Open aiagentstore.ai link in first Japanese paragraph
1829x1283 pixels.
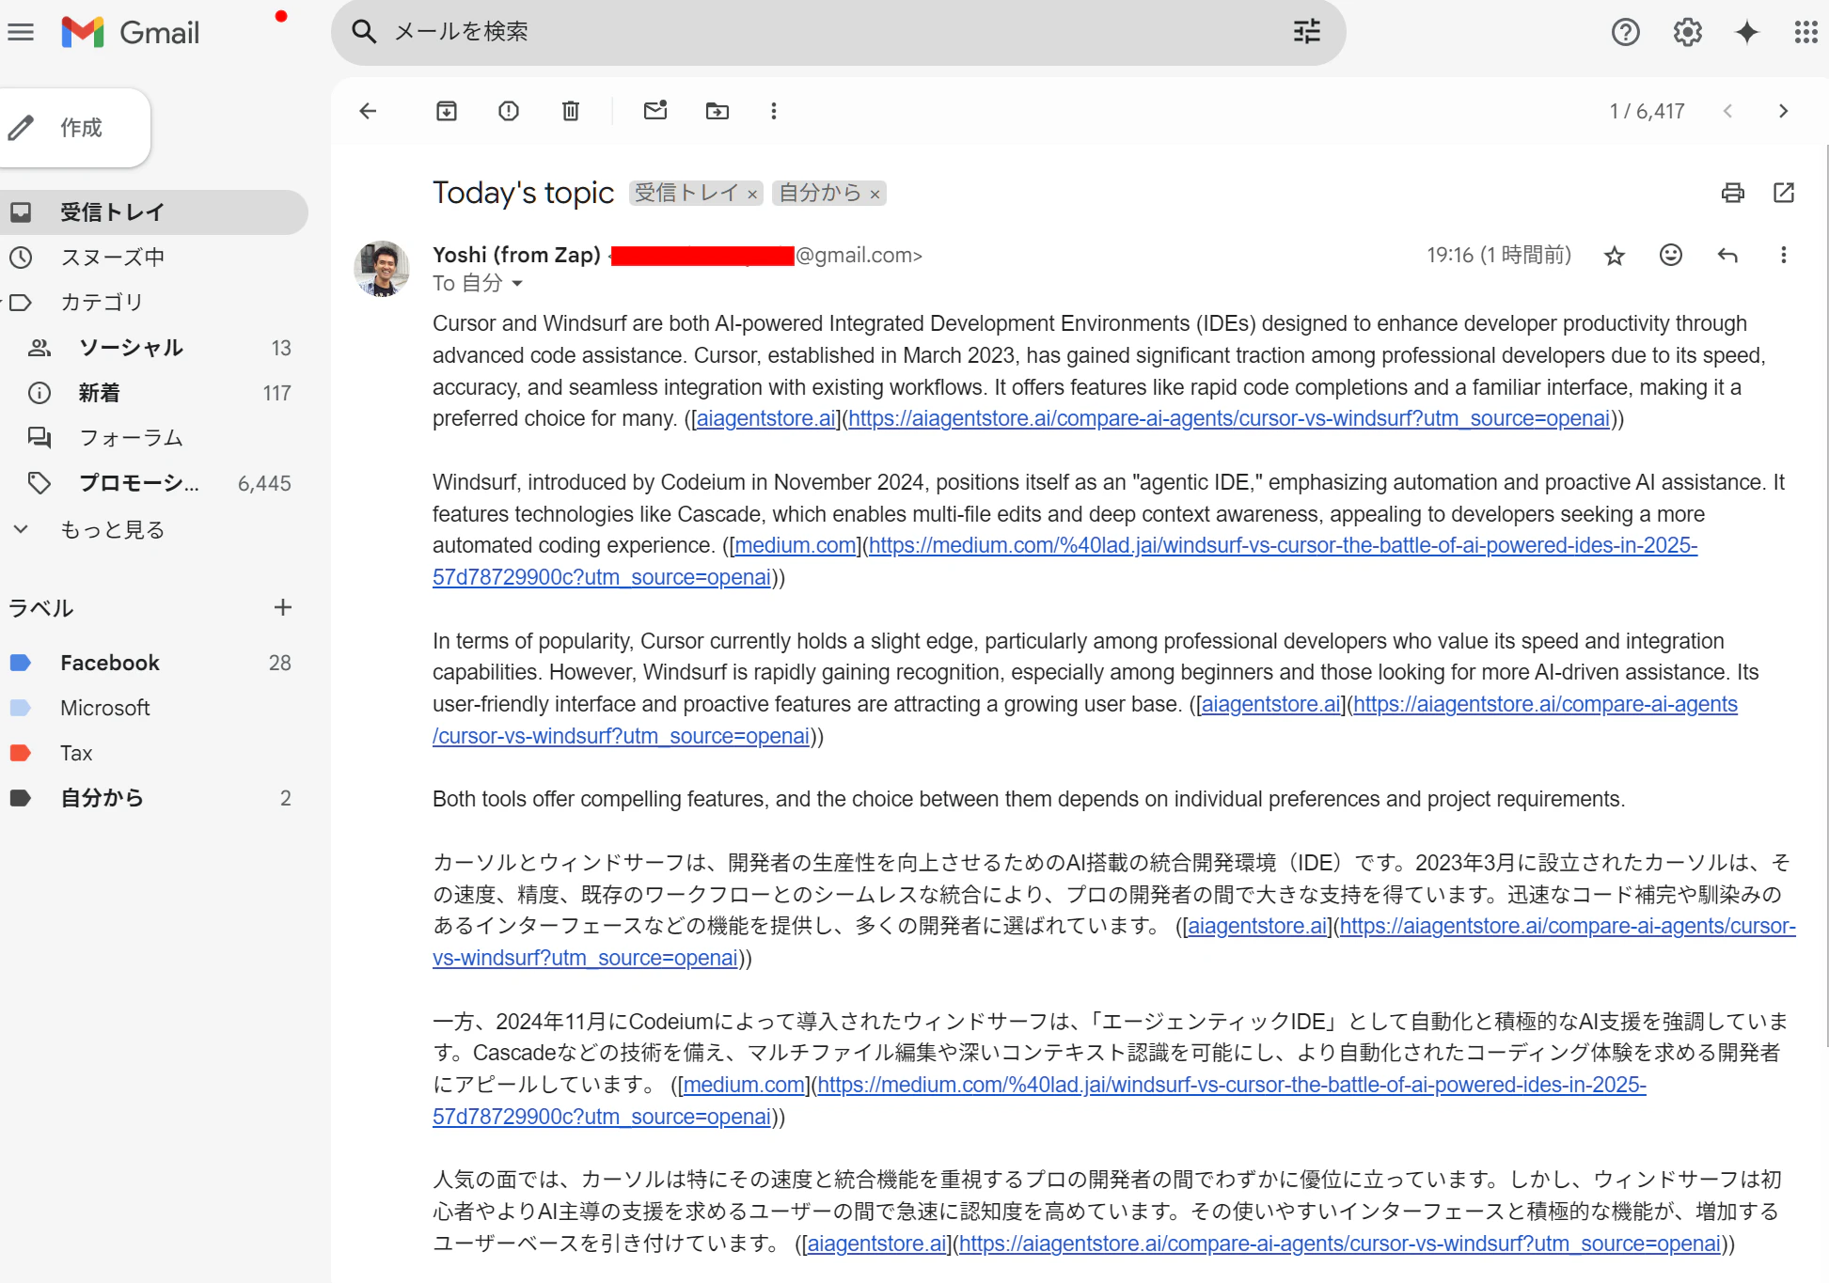[x=1257, y=926]
